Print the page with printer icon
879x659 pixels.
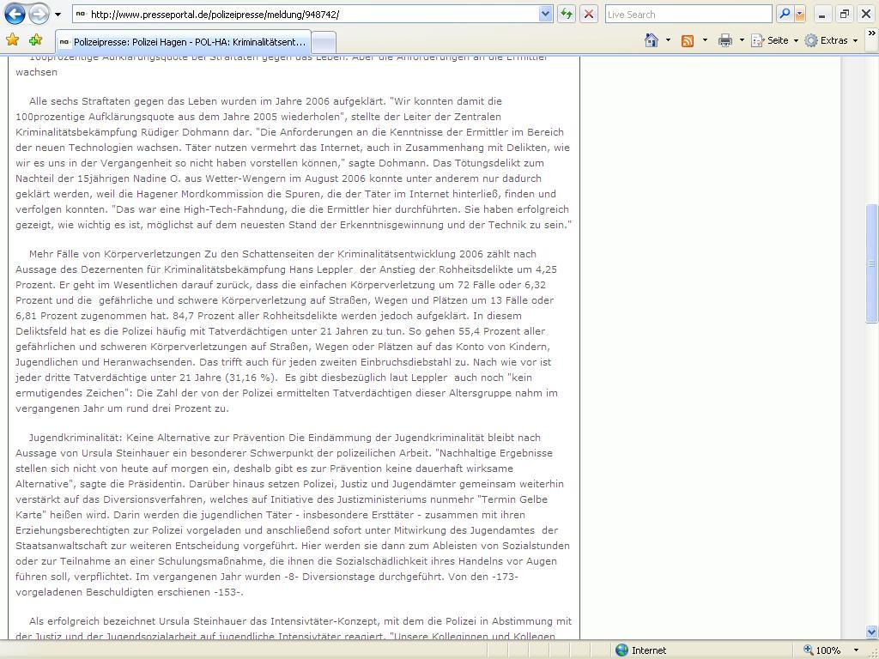(x=724, y=40)
